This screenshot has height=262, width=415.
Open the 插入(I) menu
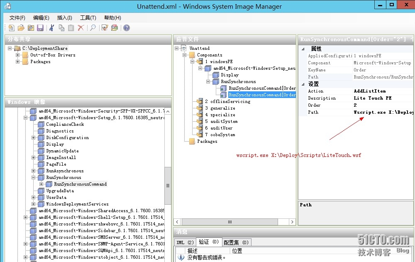pyautogui.click(x=65, y=18)
